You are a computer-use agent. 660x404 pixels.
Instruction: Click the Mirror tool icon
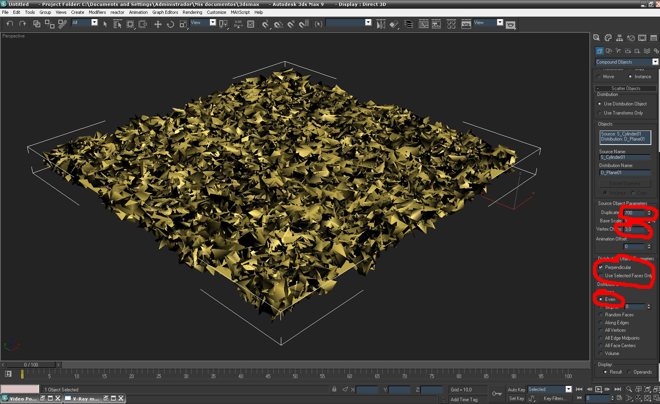381,24
